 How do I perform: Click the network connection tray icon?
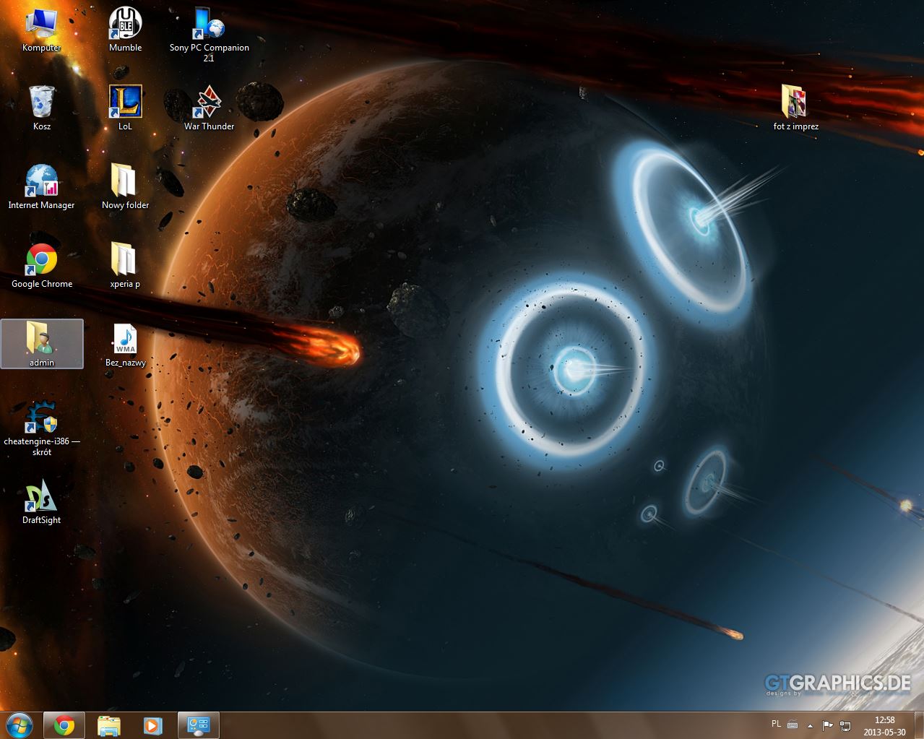point(845,725)
